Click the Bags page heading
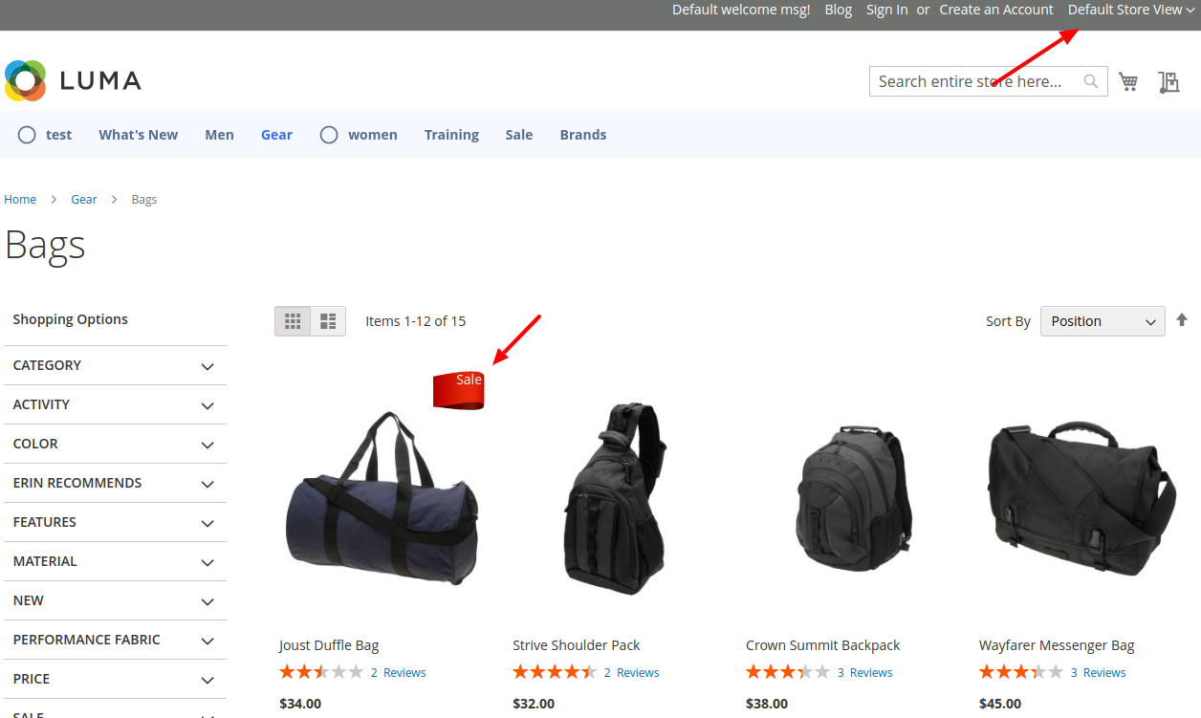Screen dimensions: 1201x718 [45, 245]
